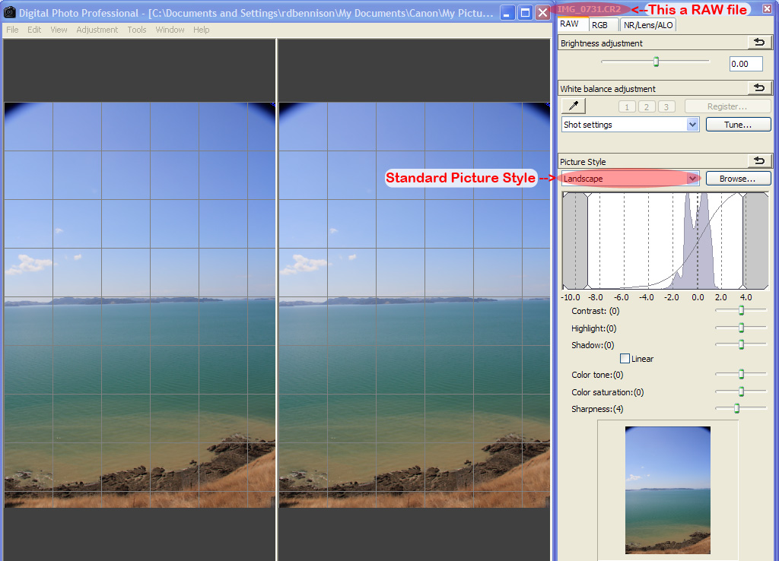Switch to the RGB tab

pos(603,24)
